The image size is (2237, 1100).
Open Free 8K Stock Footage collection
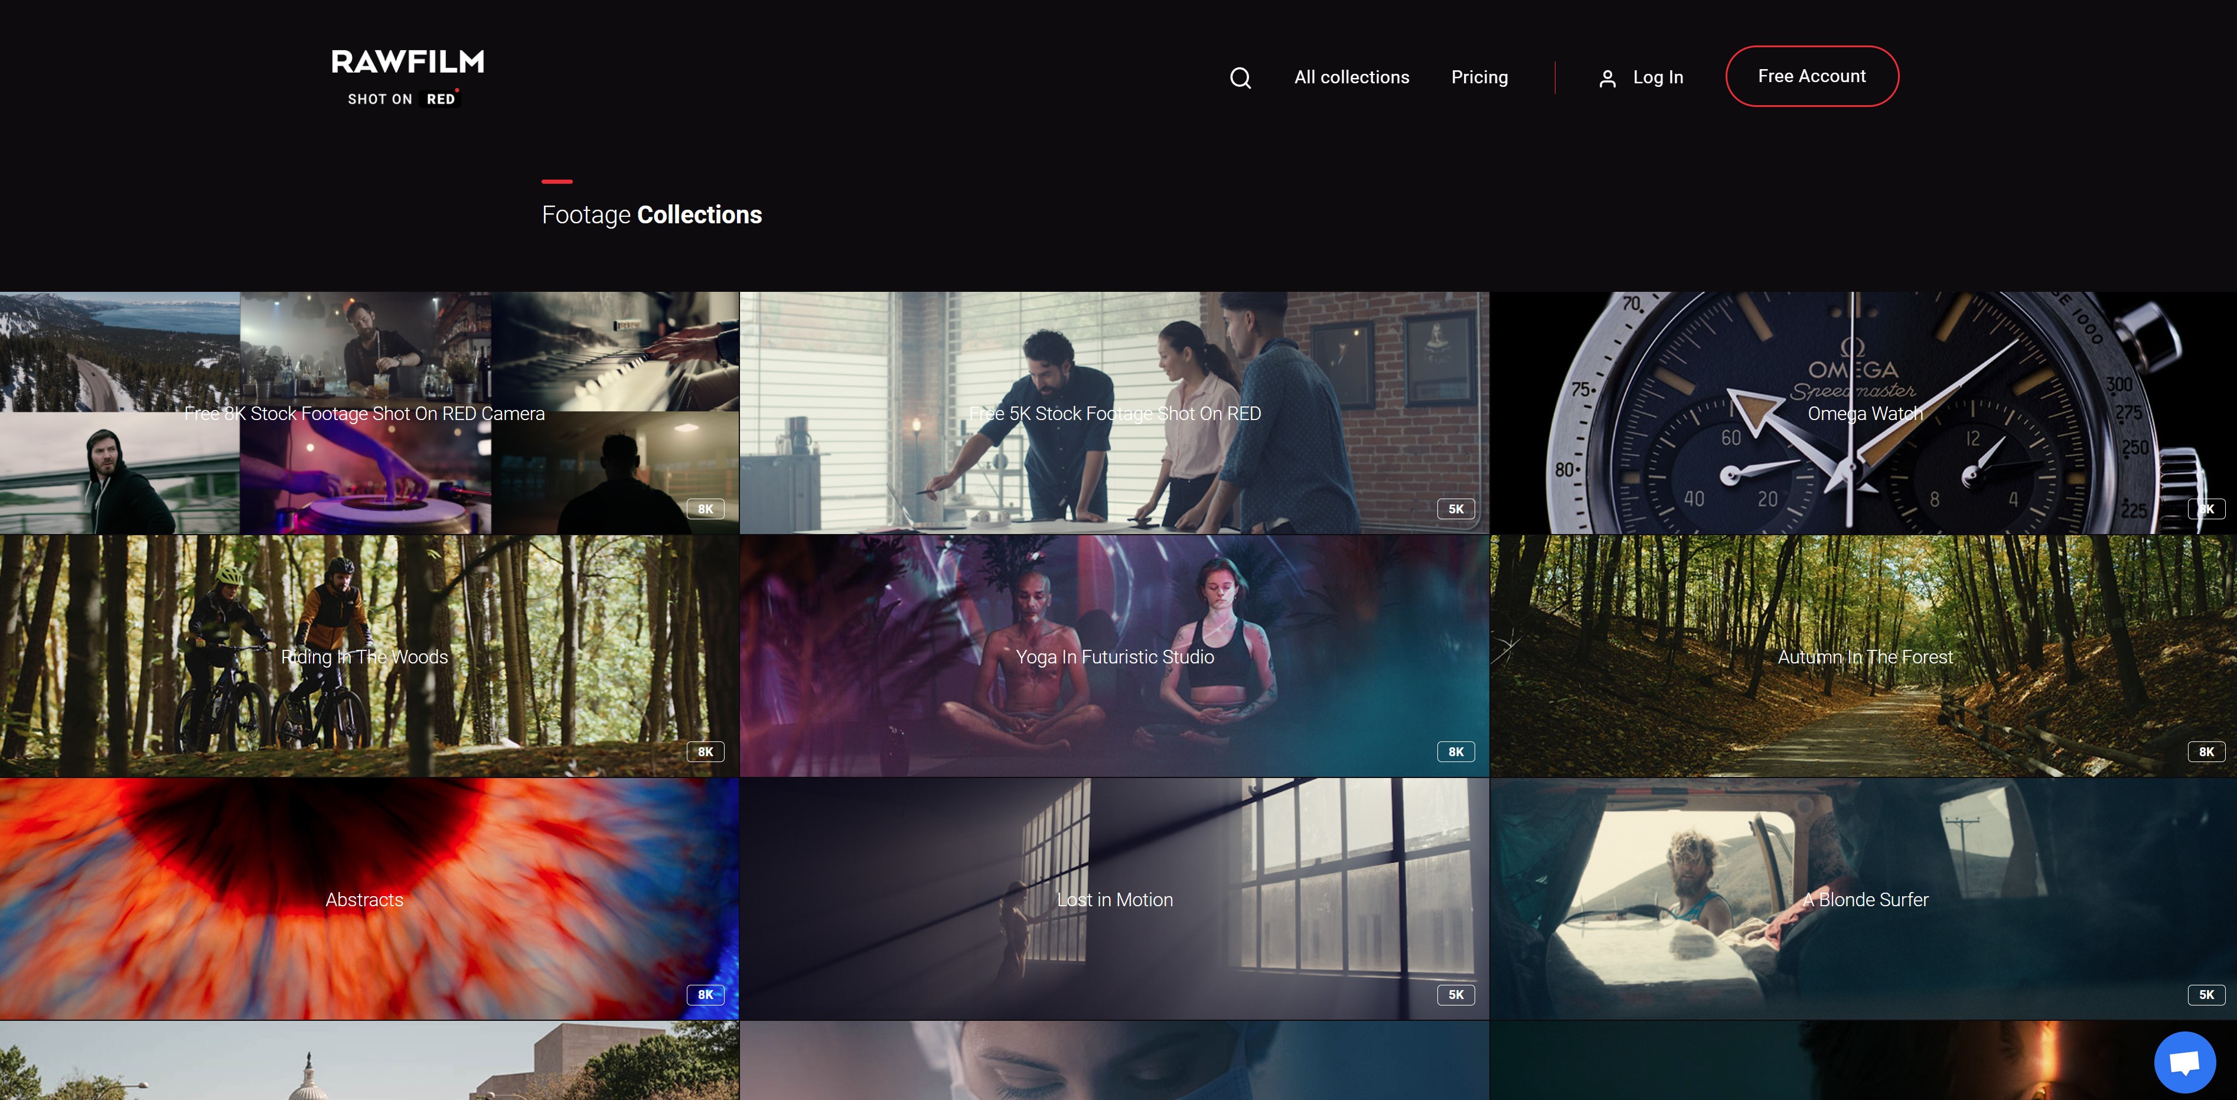365,414
